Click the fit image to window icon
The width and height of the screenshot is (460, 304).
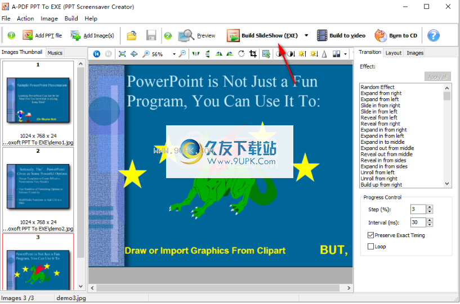pos(122,54)
